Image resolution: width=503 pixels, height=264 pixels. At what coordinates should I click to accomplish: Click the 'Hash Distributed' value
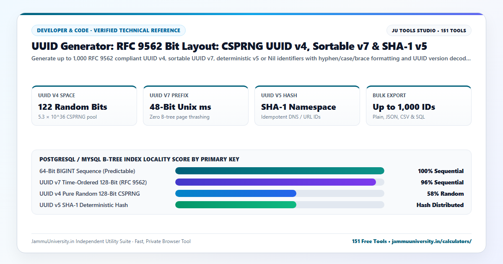[440, 205]
